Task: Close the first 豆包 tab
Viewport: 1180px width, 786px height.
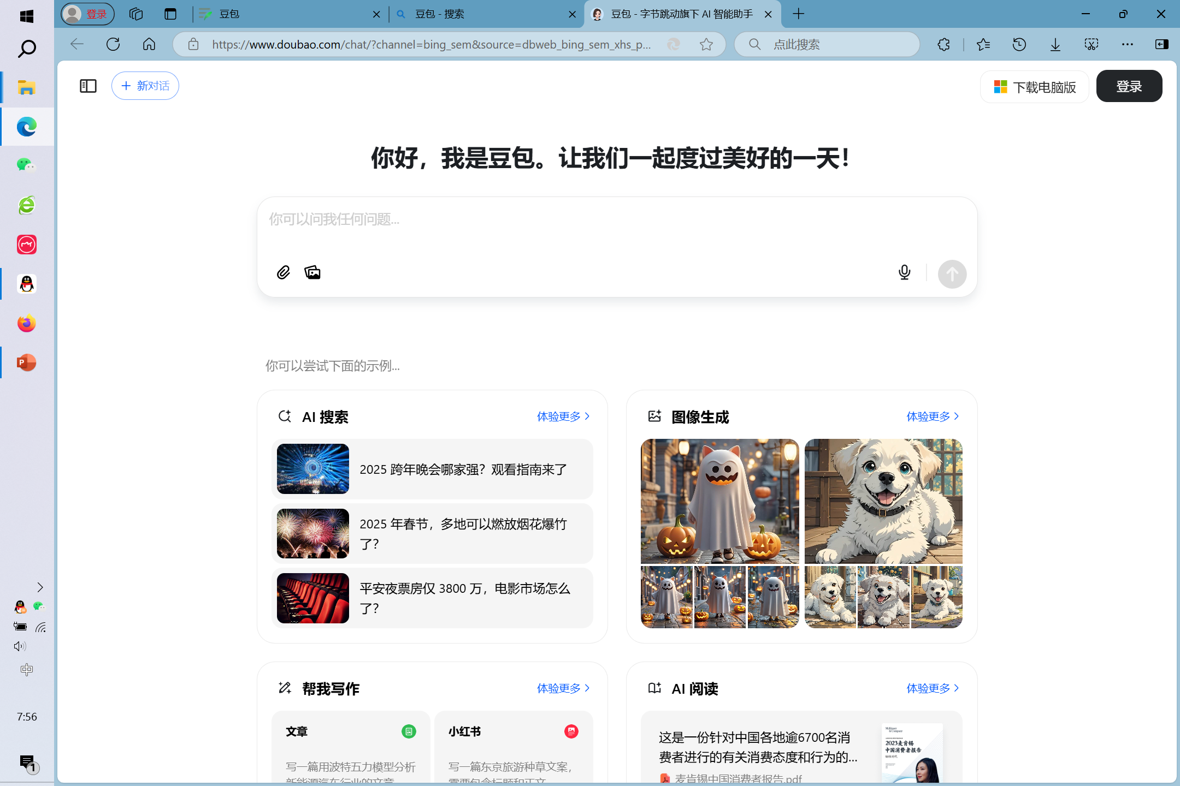Action: click(376, 14)
